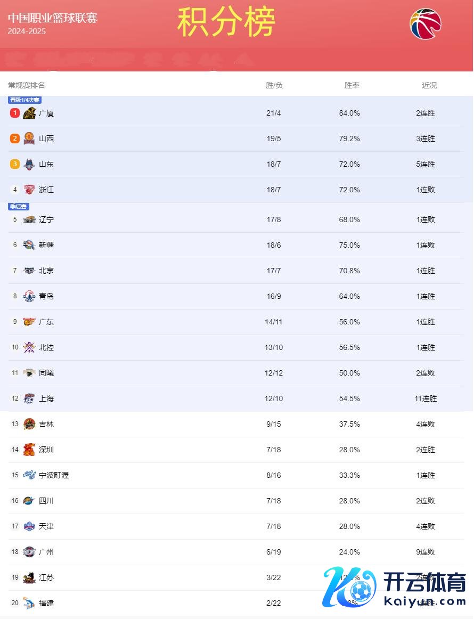This screenshot has width=474, height=619.
Task: Click the 胜率 column header
Action: click(352, 85)
